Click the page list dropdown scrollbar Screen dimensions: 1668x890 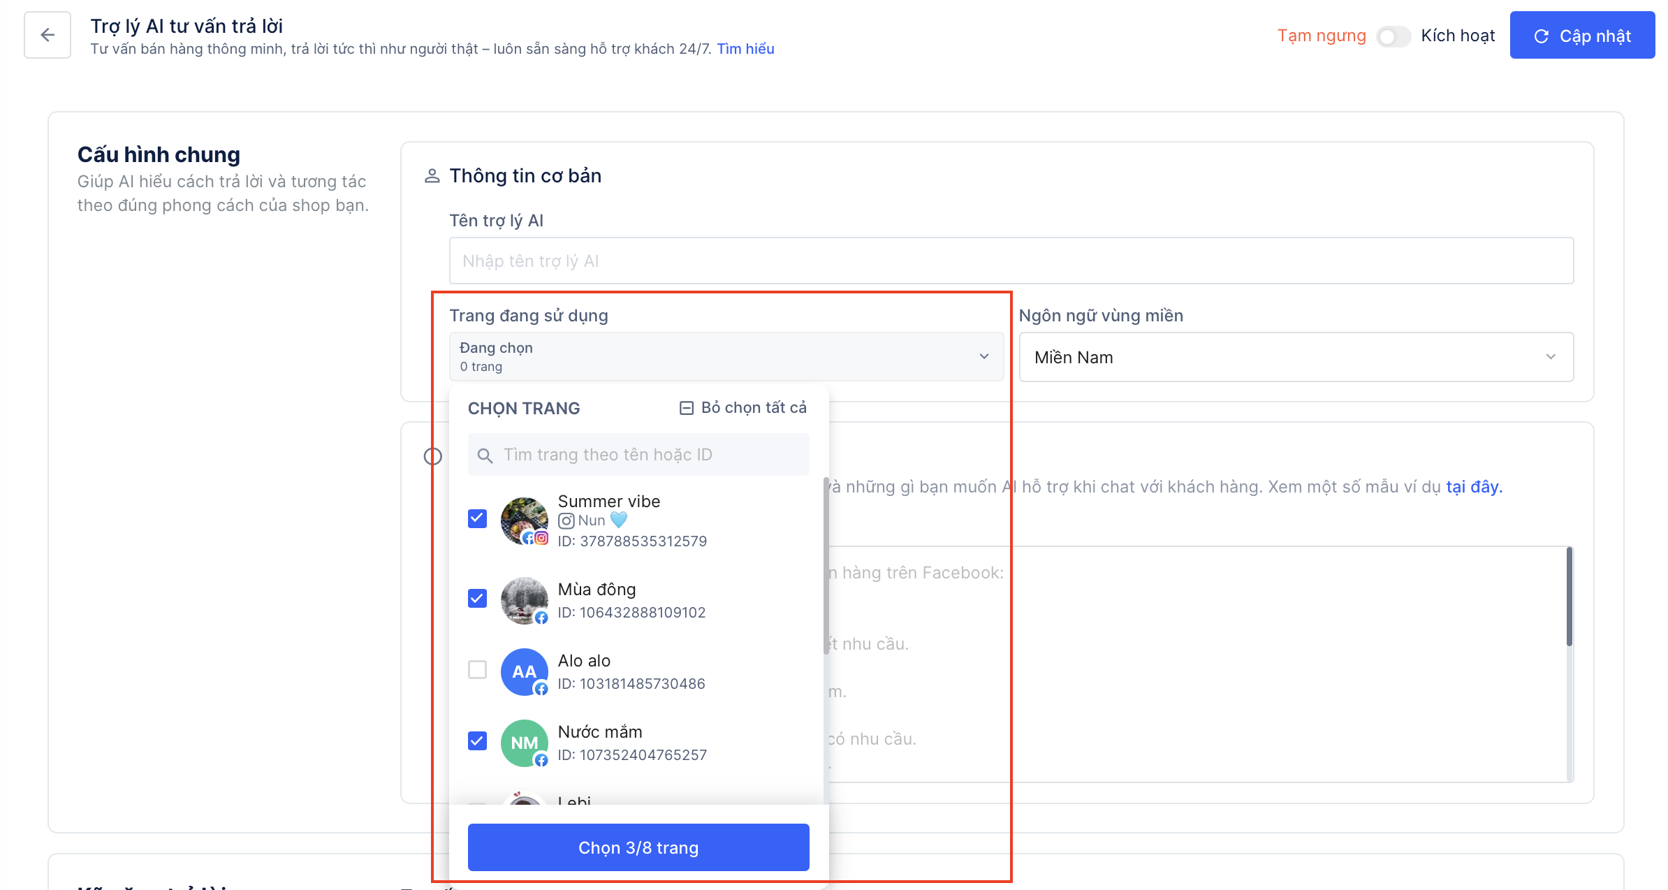826,566
